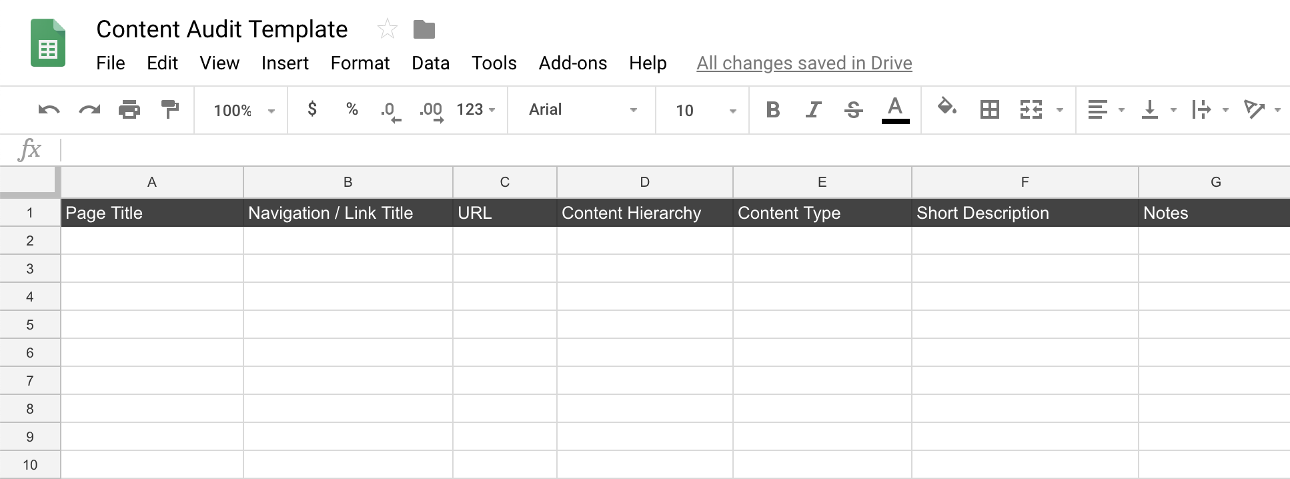Click the All changes saved in Drive link
Screen dimensions: 1290x479
(804, 63)
